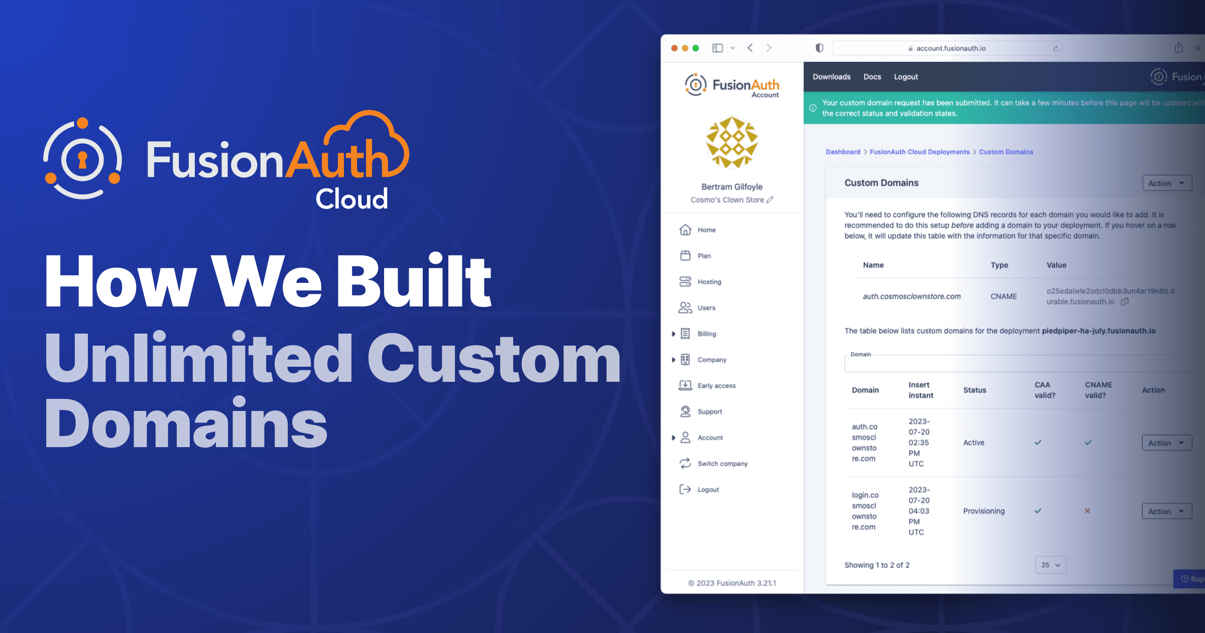
Task: Open Action dropdown for auth.cosmosclownstore.com row
Action: click(1166, 443)
